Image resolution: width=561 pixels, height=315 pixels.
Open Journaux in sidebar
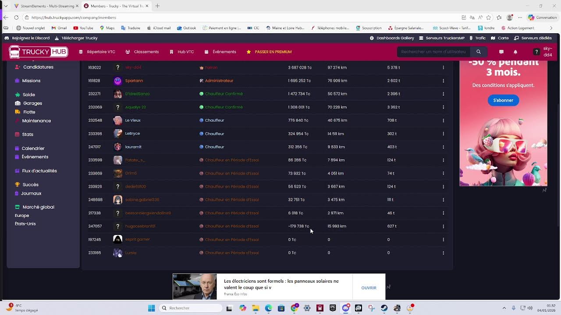tap(28, 193)
